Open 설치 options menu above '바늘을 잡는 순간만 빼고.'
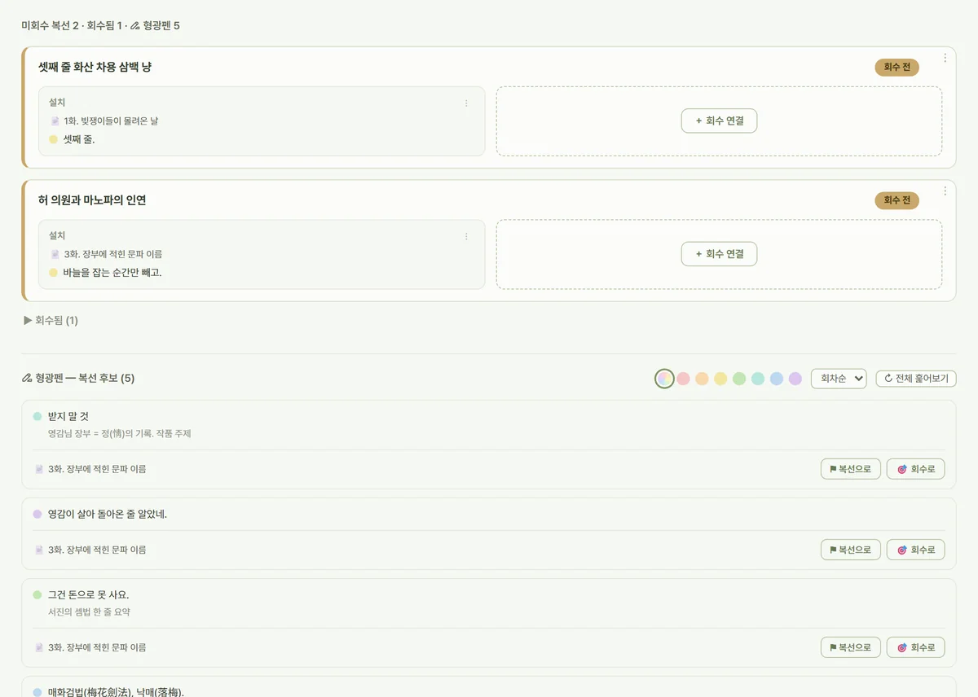The height and width of the screenshot is (697, 978). point(466,237)
